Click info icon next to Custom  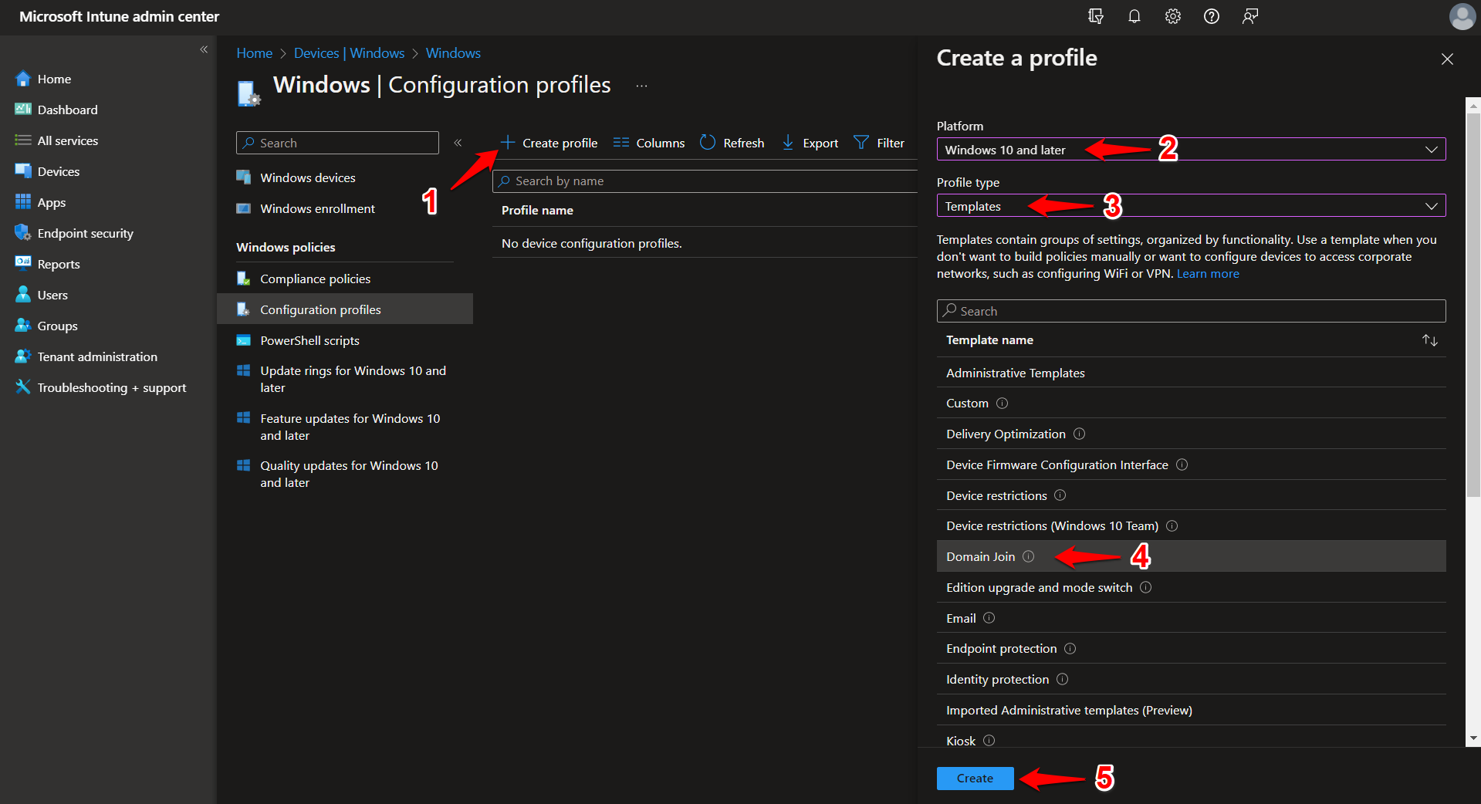coord(1002,404)
